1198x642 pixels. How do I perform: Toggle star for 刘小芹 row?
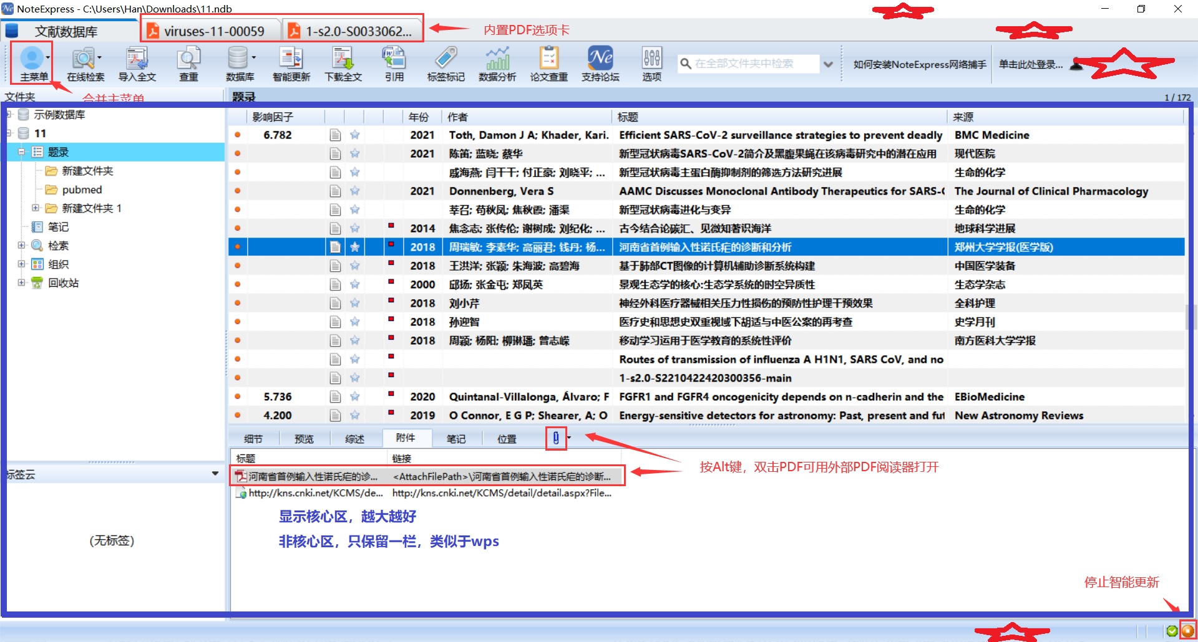click(x=354, y=304)
